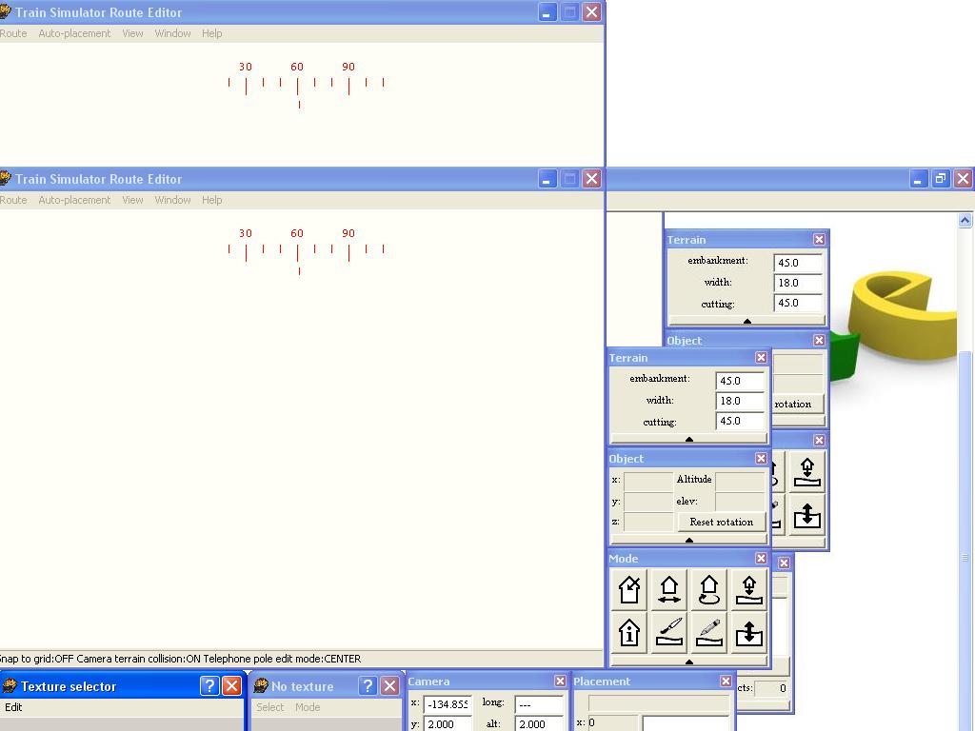Viewport: 975px width, 731px height.
Task: Choose the rotate object mode icon
Action: [x=709, y=590]
